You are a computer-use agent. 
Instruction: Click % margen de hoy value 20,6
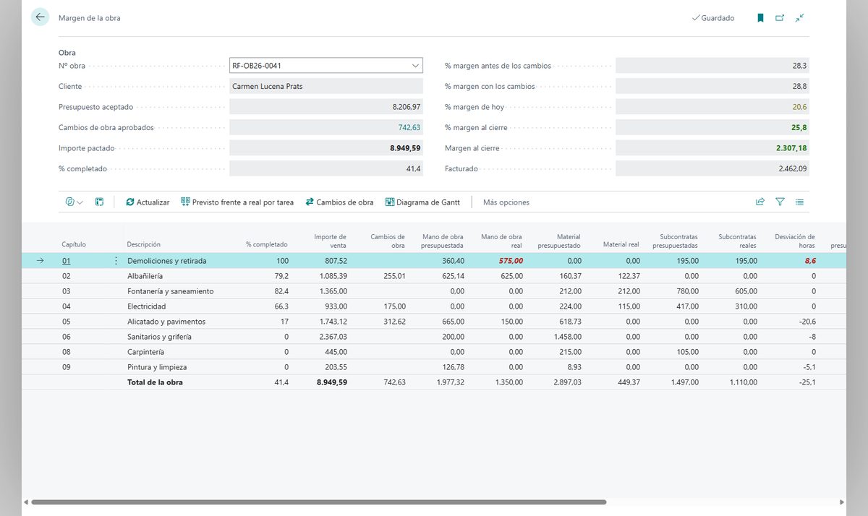click(x=799, y=107)
